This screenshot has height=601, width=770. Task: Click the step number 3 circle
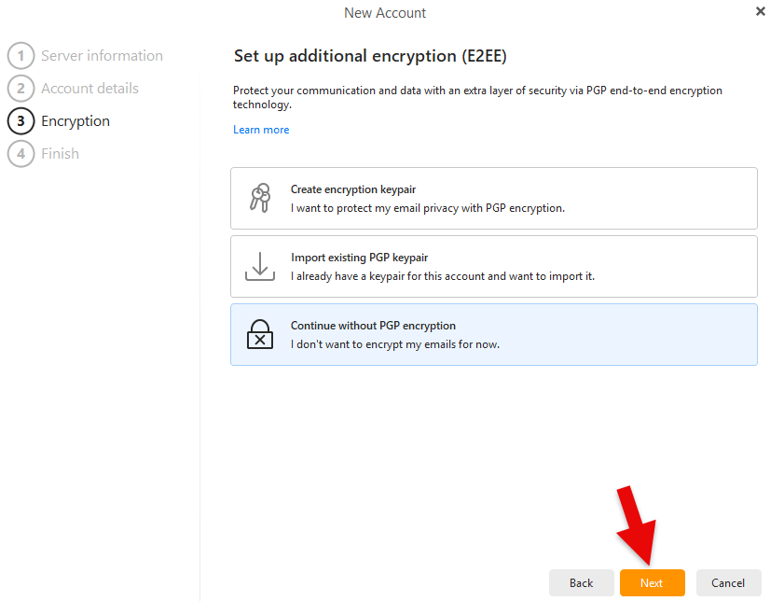click(21, 121)
